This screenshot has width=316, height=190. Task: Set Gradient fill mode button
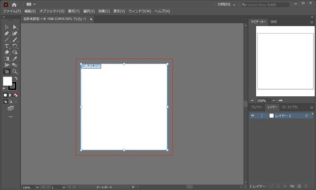click(11, 95)
